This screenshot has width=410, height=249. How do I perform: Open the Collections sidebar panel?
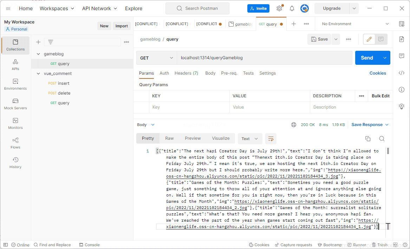[15, 45]
